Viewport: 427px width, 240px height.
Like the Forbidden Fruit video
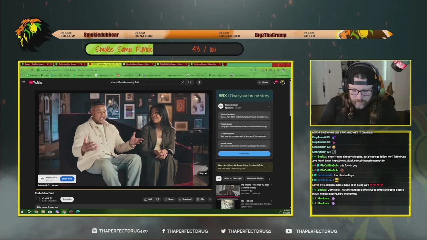[x=148, y=199]
